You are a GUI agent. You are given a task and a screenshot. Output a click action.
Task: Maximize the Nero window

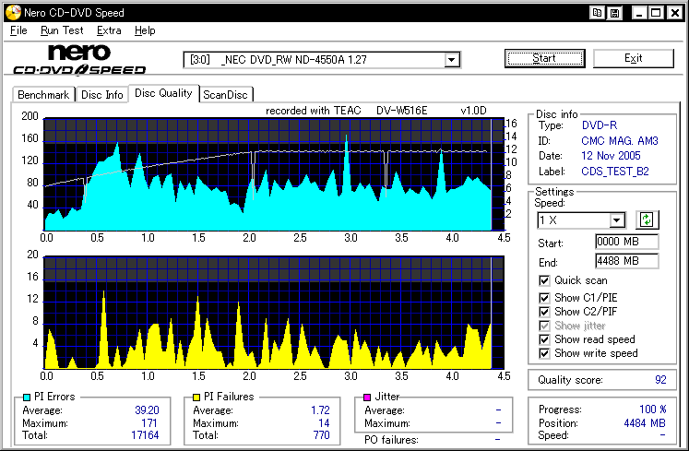[x=656, y=13]
